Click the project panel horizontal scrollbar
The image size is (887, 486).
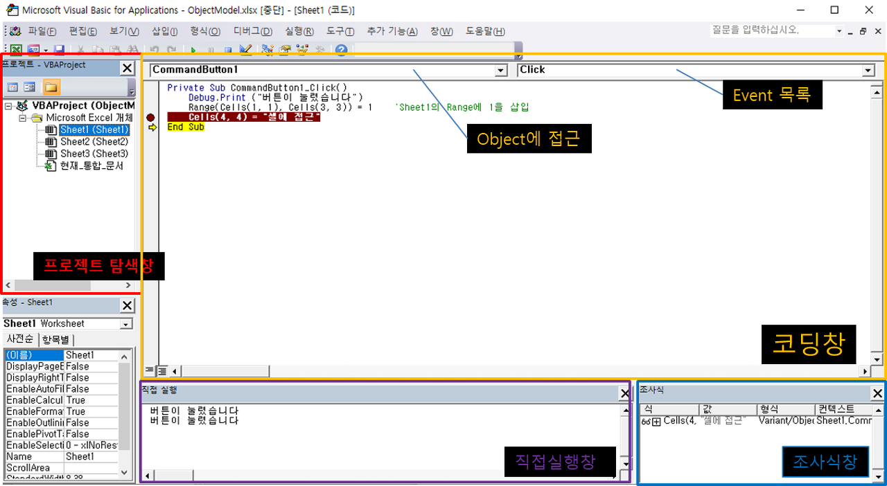(x=68, y=285)
